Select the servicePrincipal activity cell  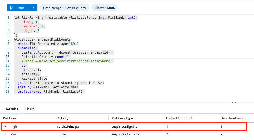point(68,127)
